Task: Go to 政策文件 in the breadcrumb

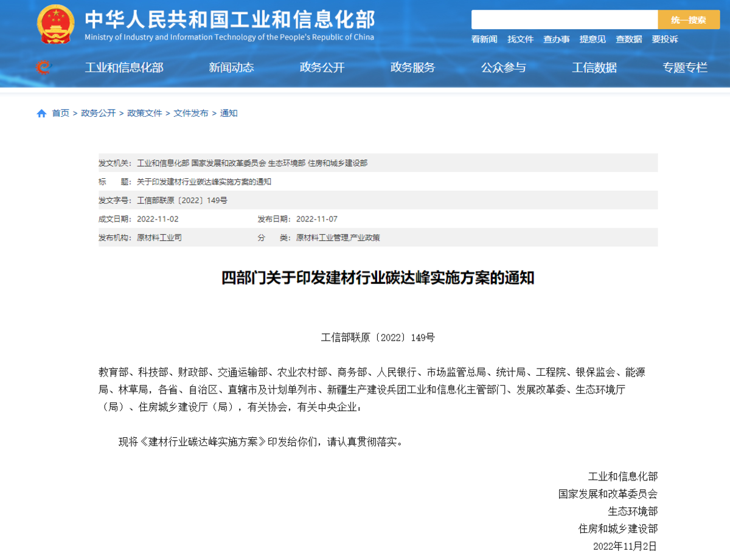Action: point(145,113)
